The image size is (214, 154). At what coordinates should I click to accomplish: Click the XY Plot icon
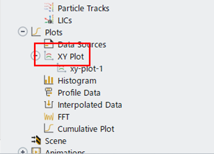coord(49,56)
